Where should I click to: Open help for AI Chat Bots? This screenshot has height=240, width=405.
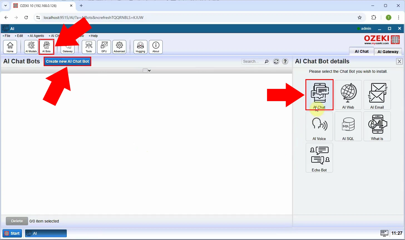[x=285, y=61]
